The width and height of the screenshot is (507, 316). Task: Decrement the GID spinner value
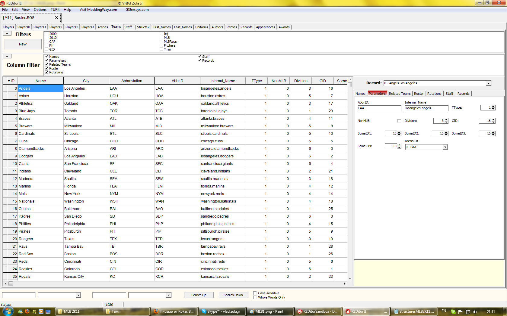click(493, 122)
